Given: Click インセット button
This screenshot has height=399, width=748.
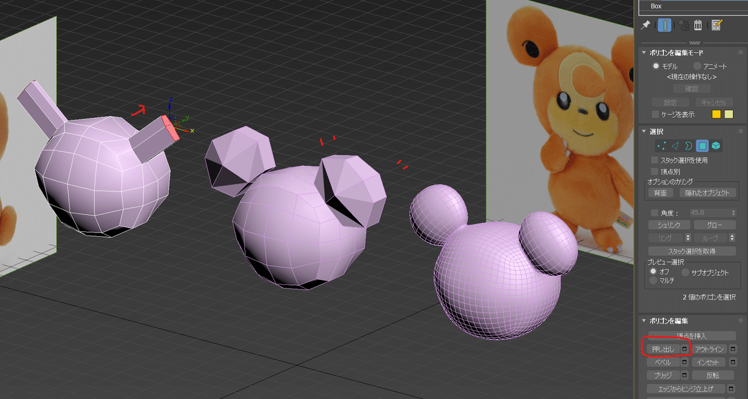Looking at the screenshot, I should [710, 362].
